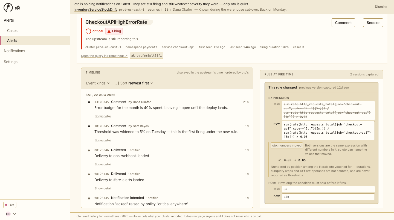Viewport: 394px width, 220px height.
Task: Click the "cluster prod-us-east-1" label under the title
Action: (103, 47)
